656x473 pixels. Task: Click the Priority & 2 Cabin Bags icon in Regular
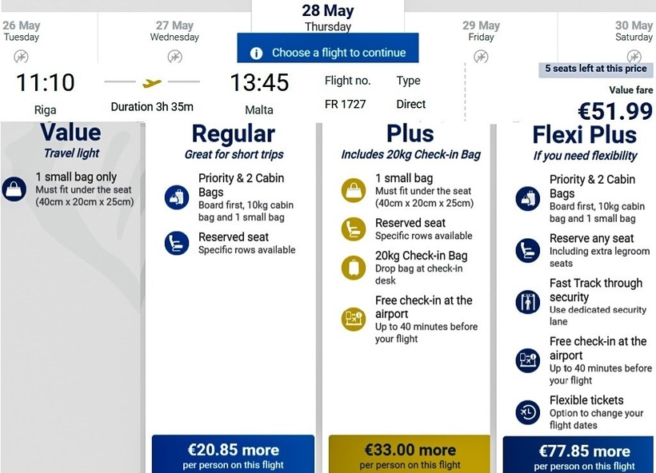177,197
